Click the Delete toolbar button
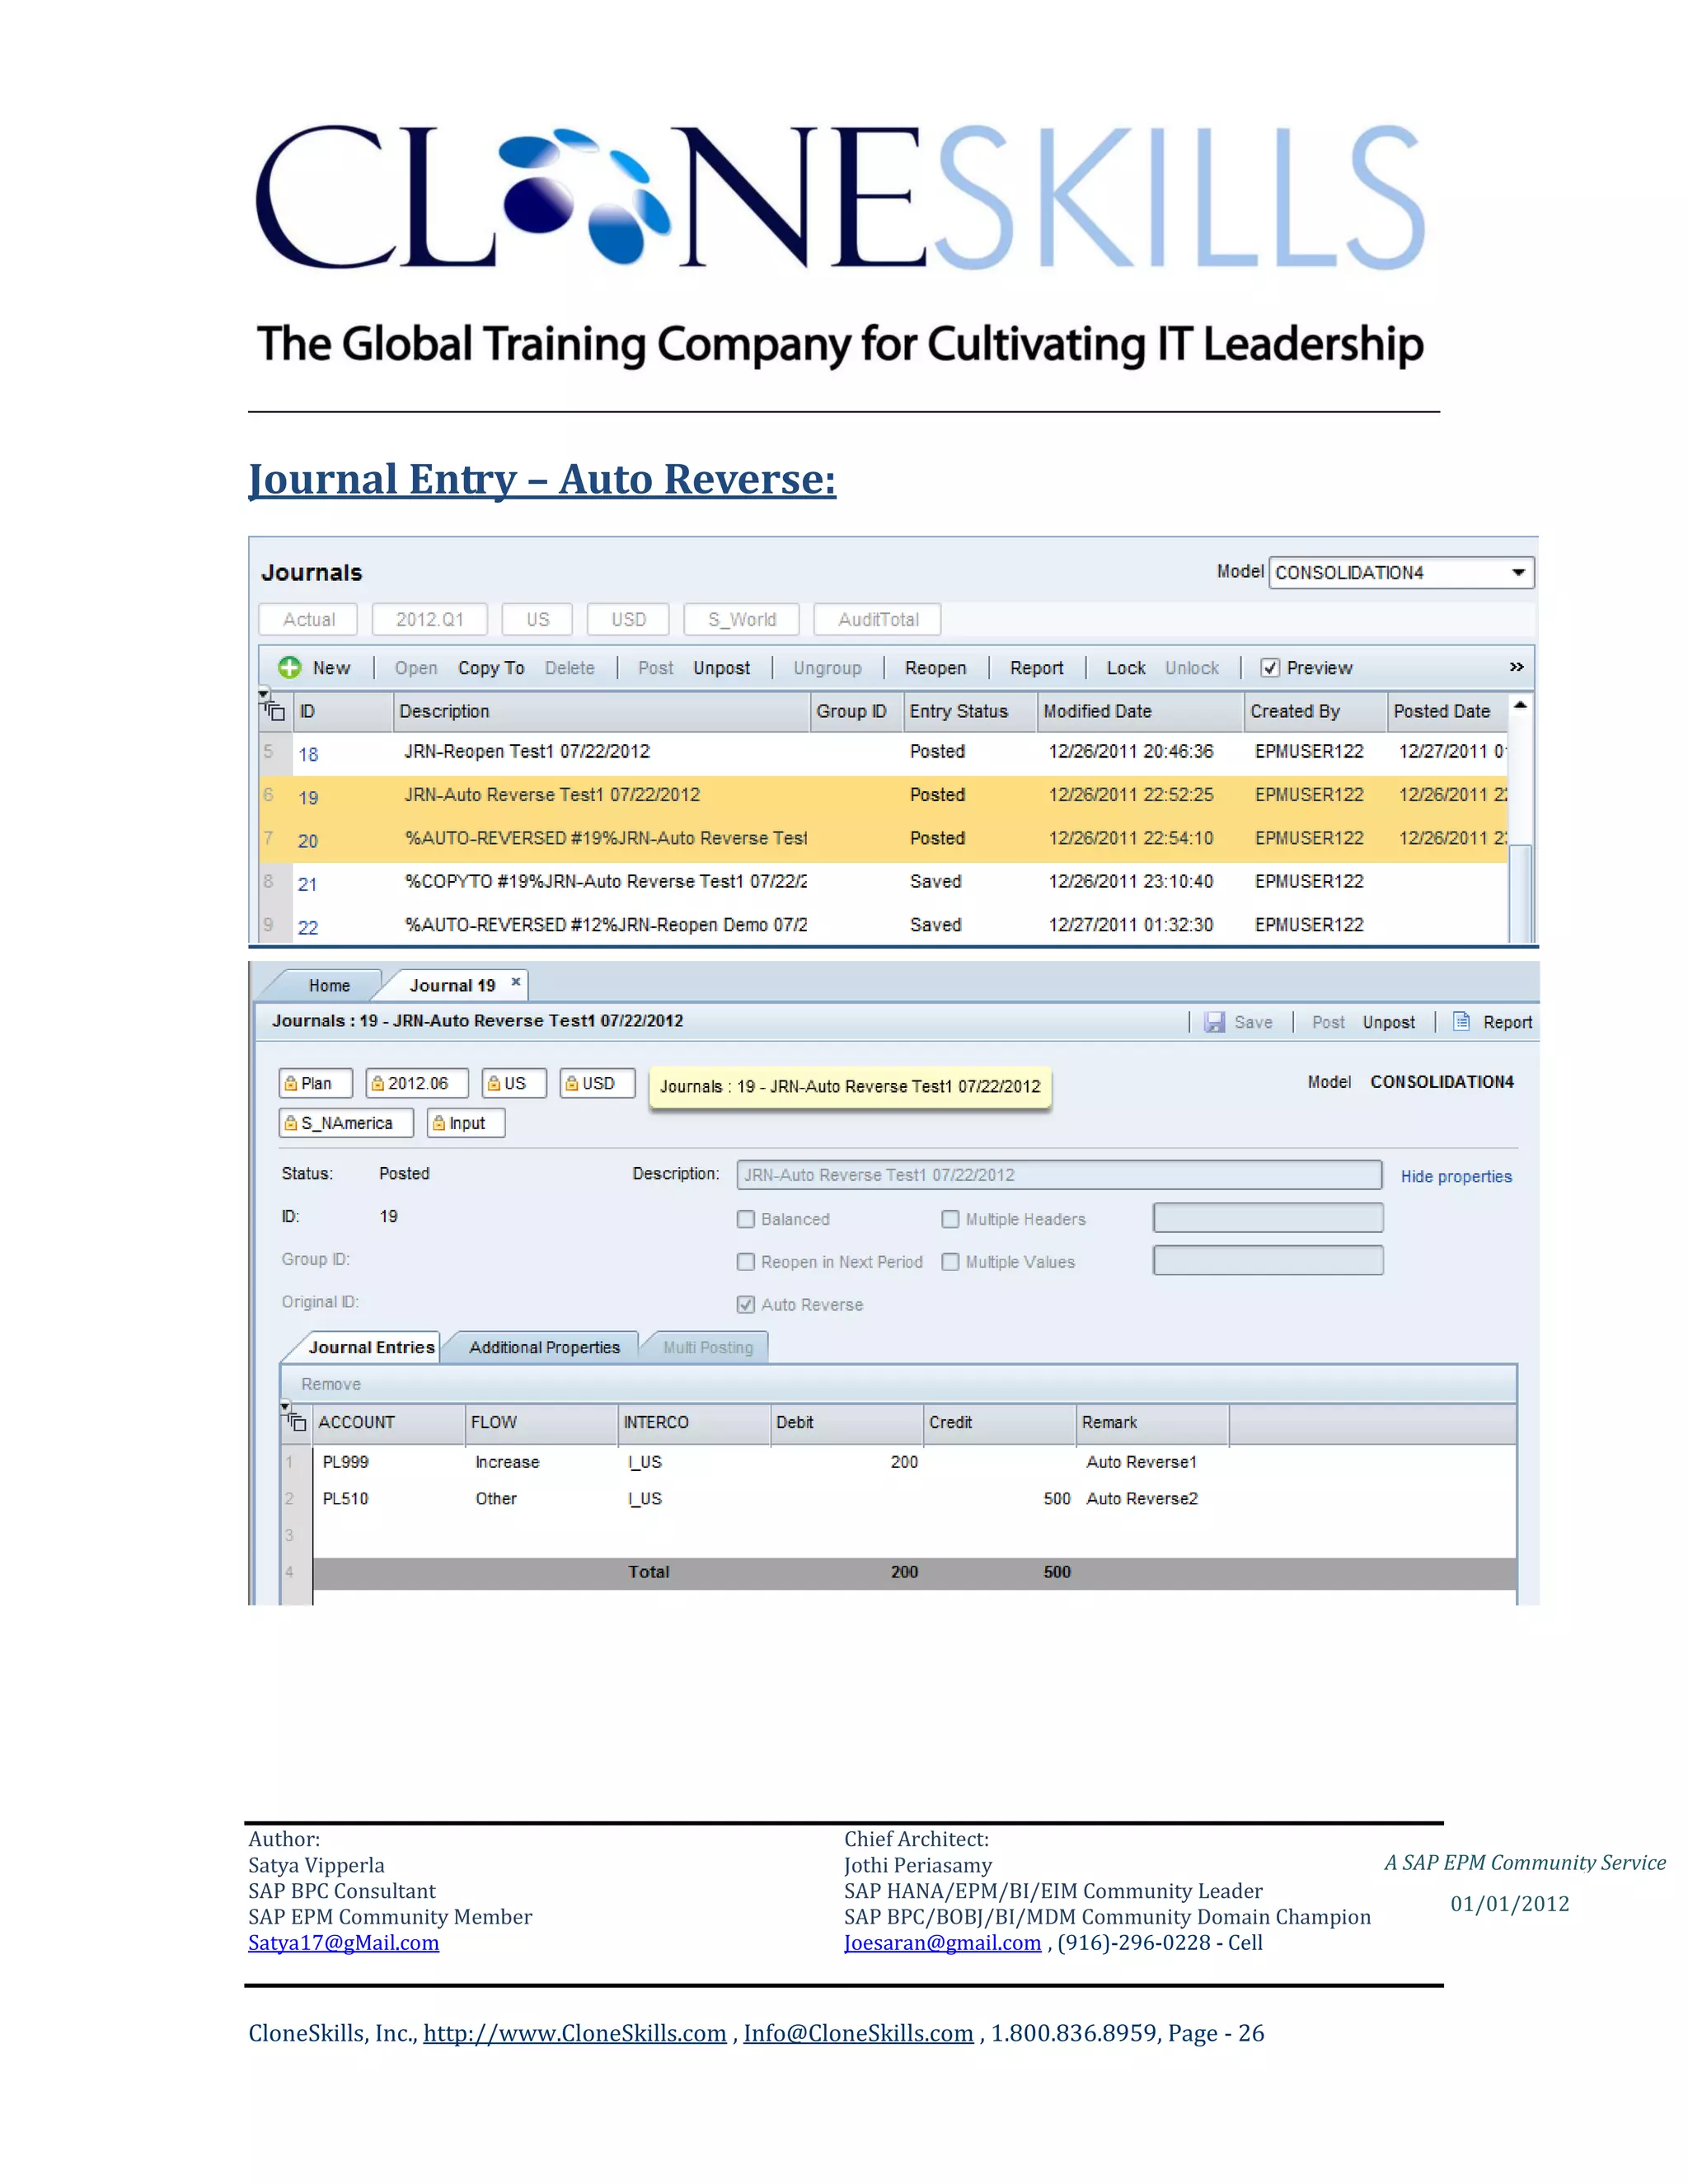This screenshot has width=1688, height=2184. pyautogui.click(x=569, y=668)
